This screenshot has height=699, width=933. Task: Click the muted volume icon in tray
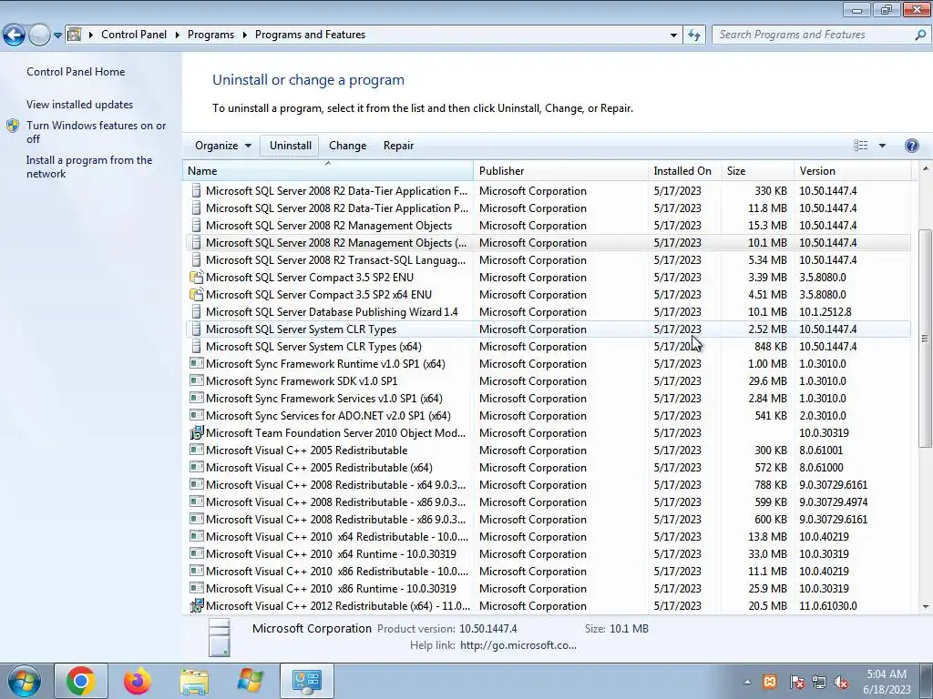tap(841, 682)
